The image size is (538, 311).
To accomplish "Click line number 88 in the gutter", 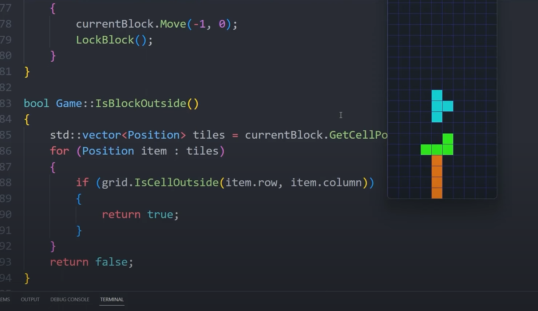I will point(6,183).
